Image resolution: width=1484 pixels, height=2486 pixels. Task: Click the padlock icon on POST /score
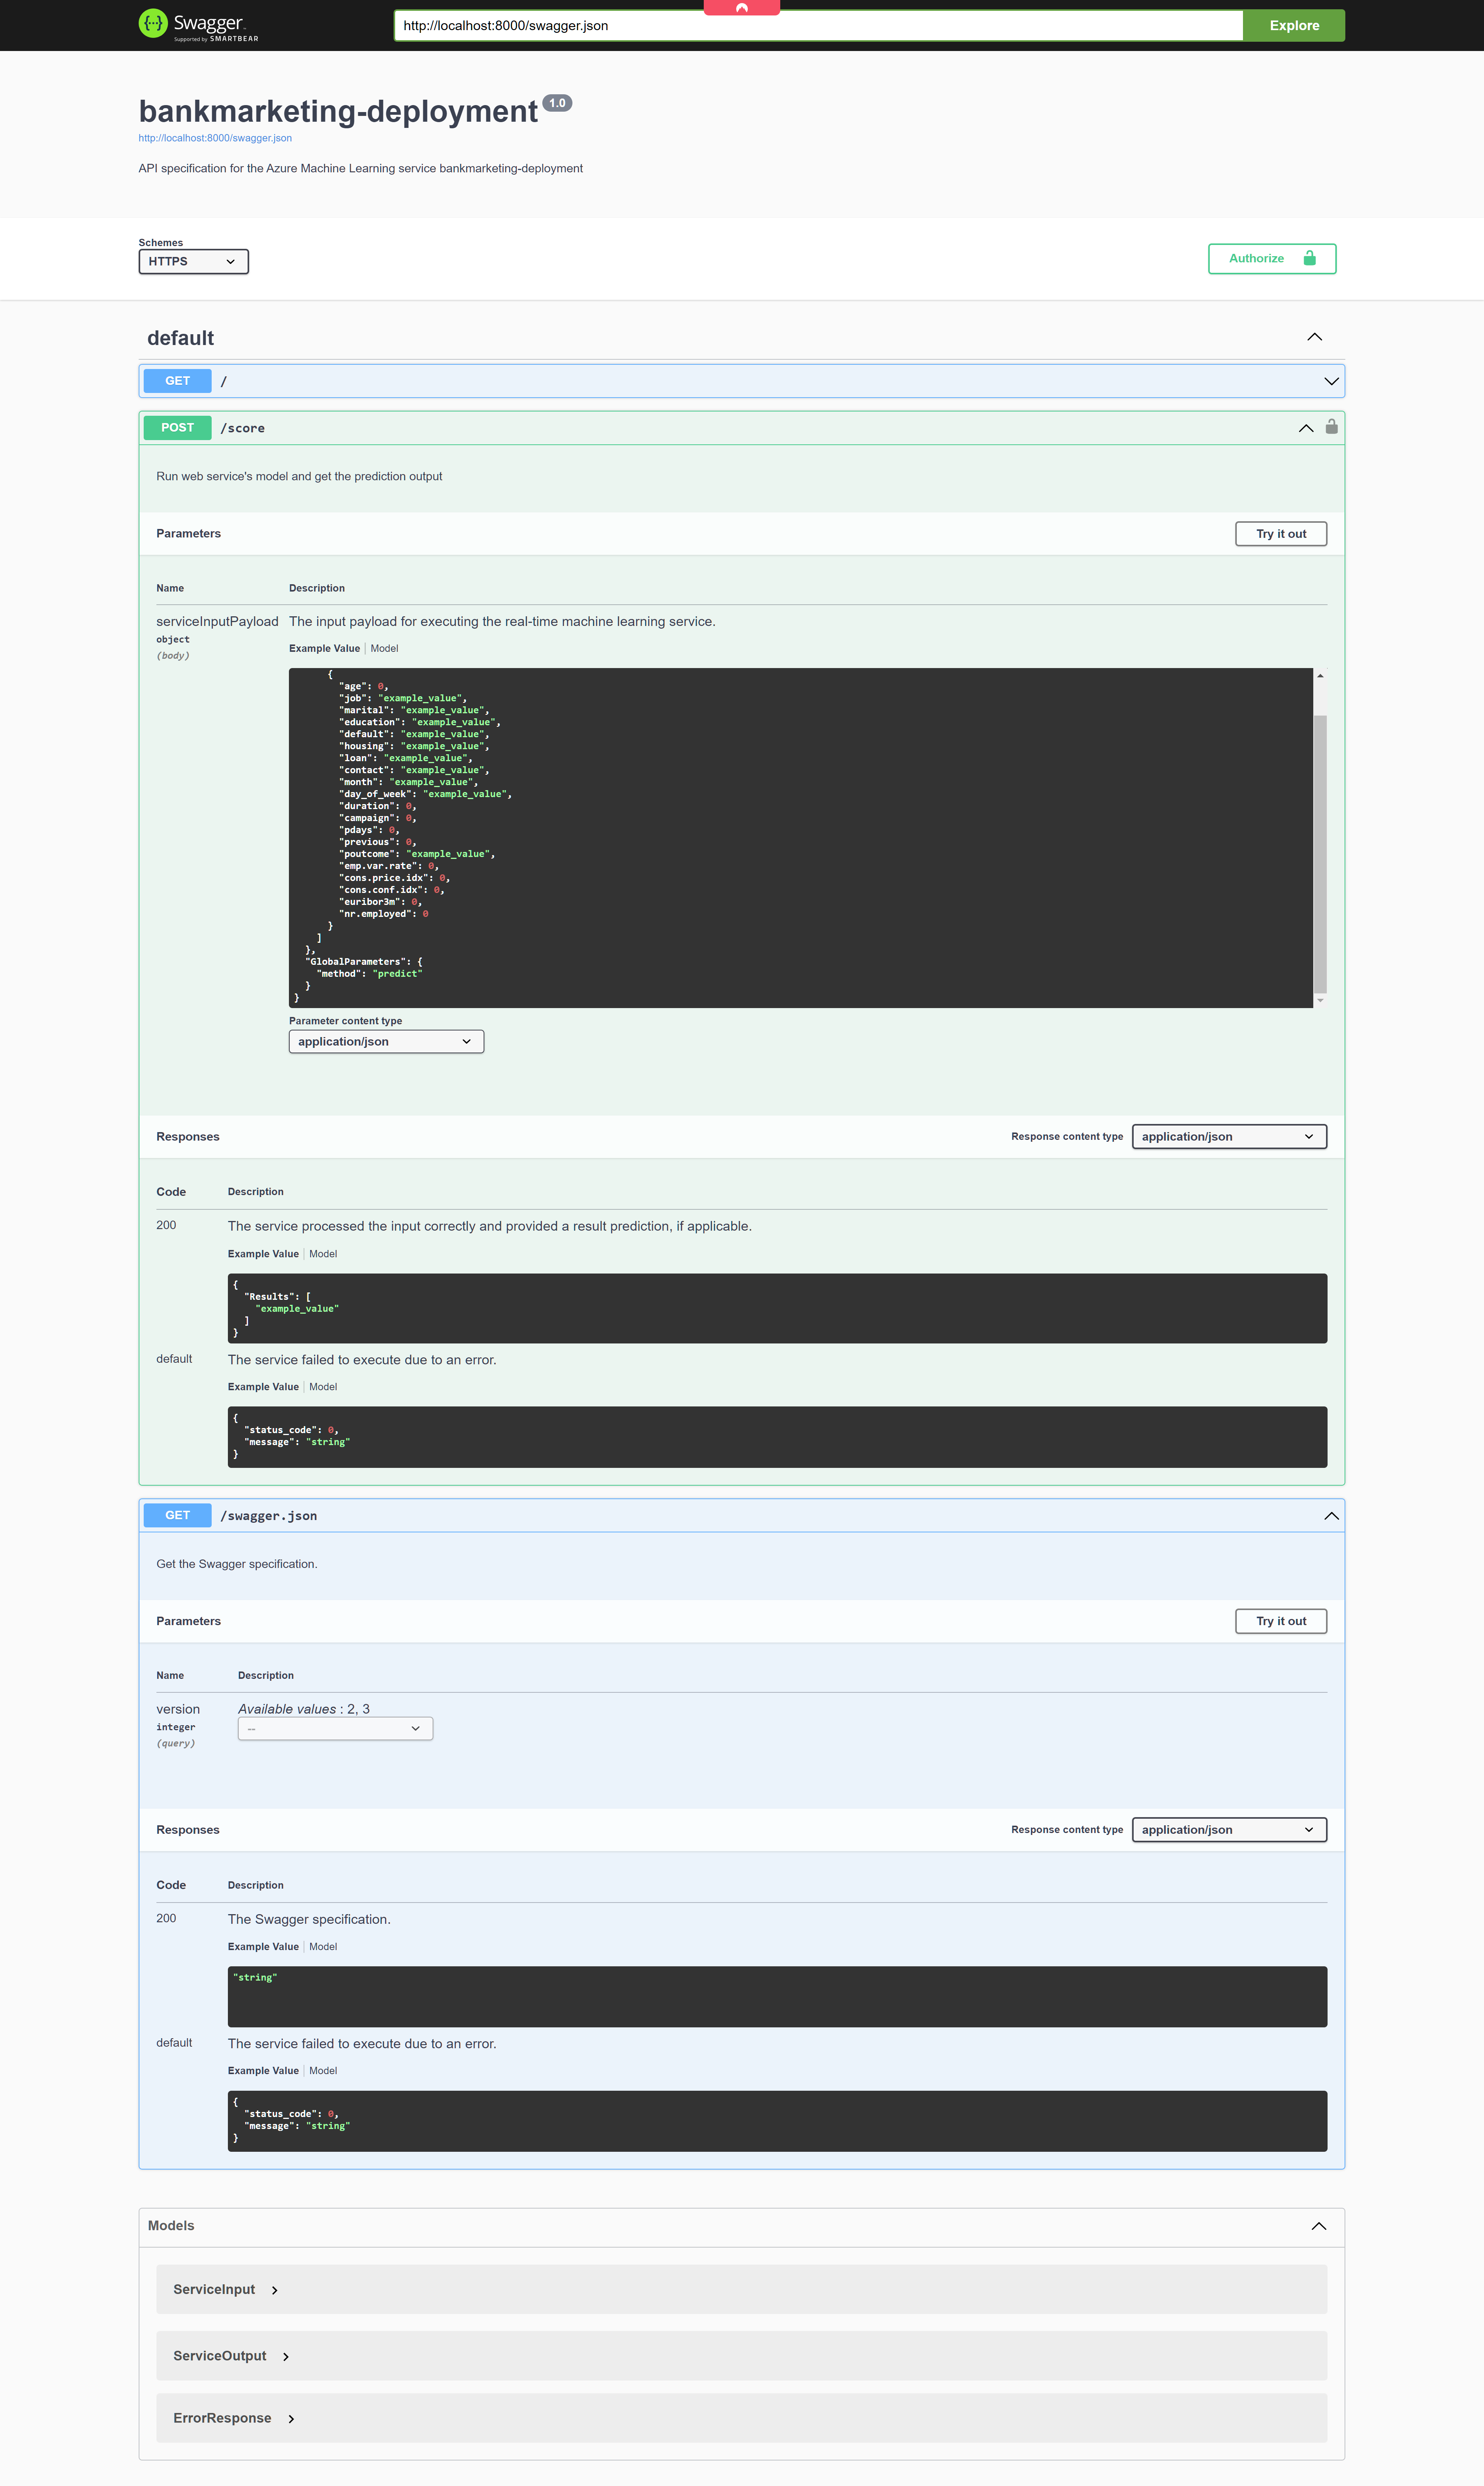coord(1331,427)
